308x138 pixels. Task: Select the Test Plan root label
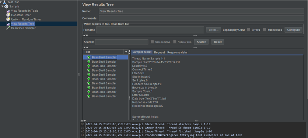13,2
